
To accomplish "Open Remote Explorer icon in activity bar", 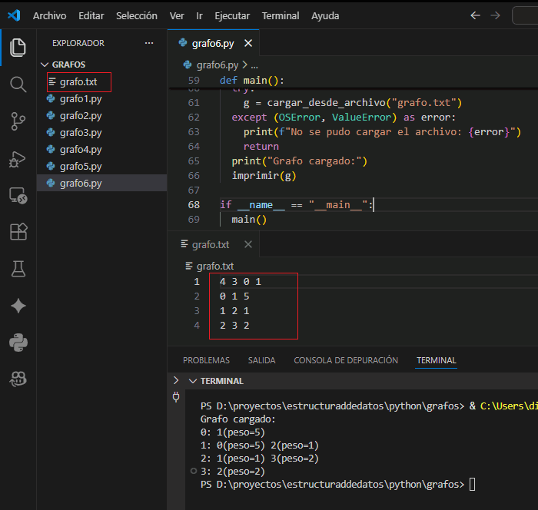I will [18, 195].
